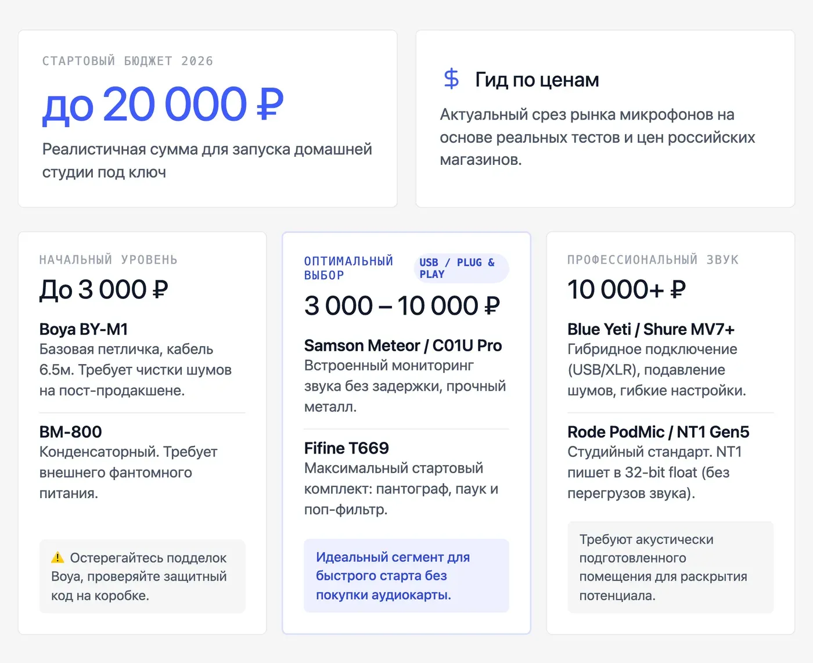This screenshot has height=663, width=813.
Task: Select 'Blue Yeti / Shure MV7+' title
Action: tap(651, 329)
